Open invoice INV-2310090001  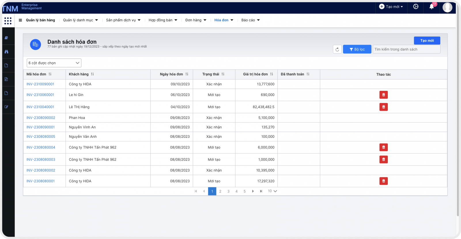pyautogui.click(x=40, y=84)
